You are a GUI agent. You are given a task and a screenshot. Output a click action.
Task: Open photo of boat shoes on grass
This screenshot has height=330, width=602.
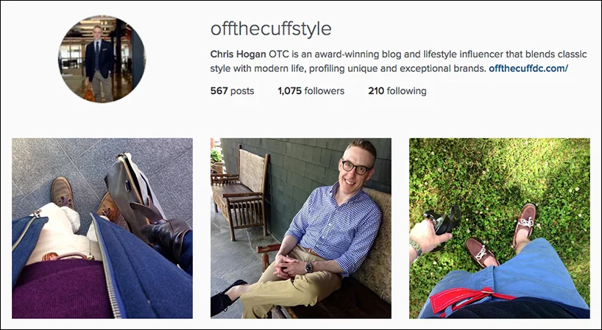500,229
